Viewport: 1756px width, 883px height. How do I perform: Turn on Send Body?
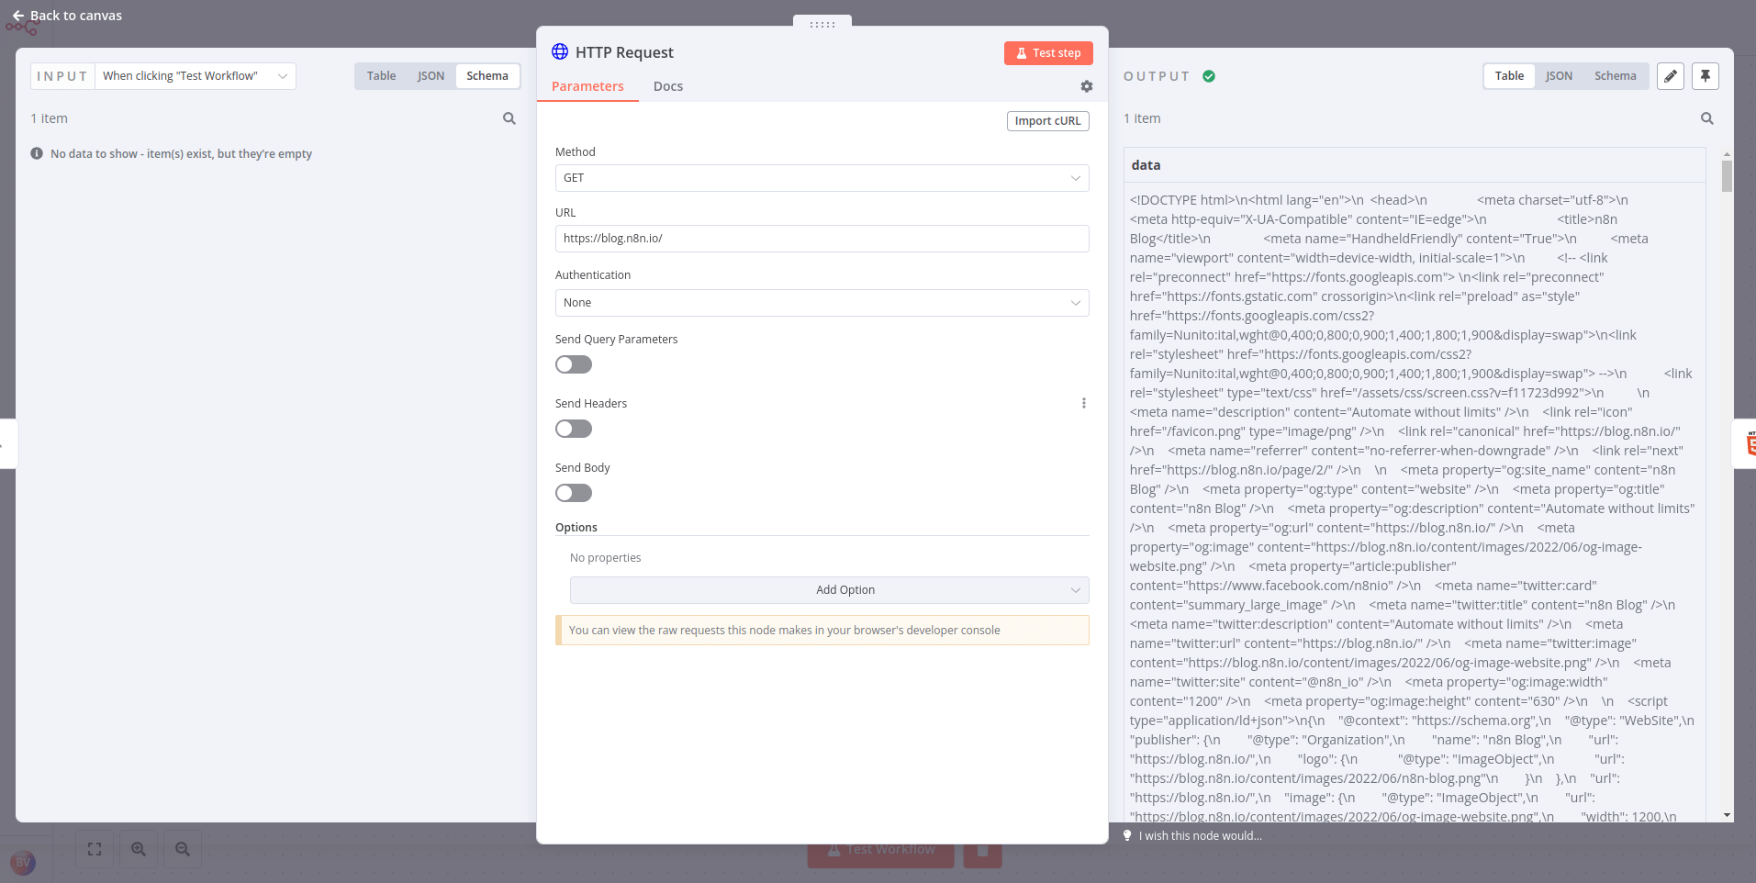pyautogui.click(x=573, y=493)
